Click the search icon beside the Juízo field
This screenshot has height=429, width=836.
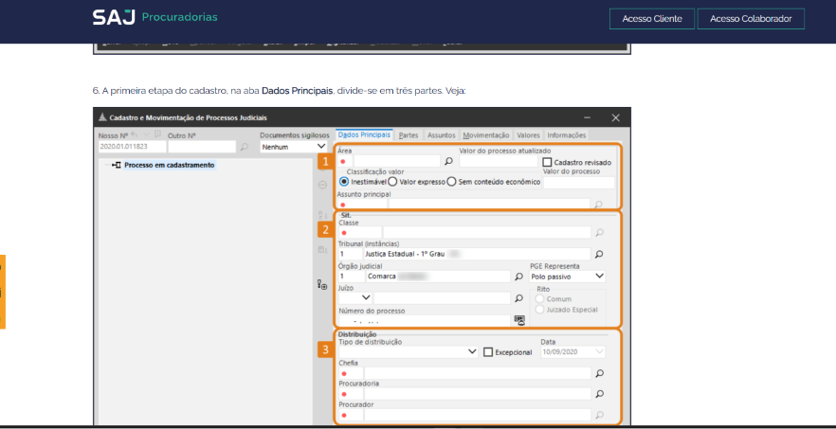(518, 297)
